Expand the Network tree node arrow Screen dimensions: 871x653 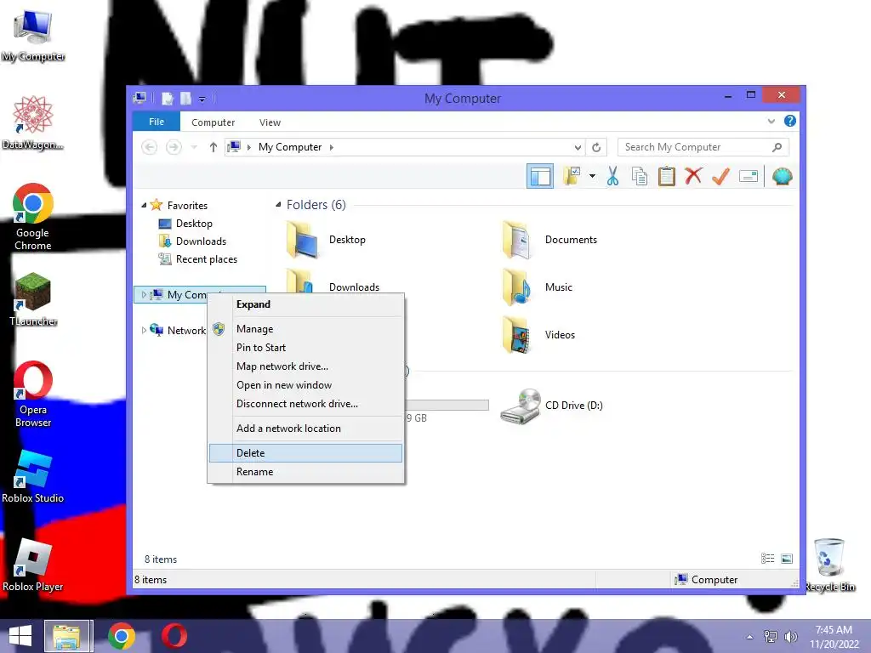point(144,331)
